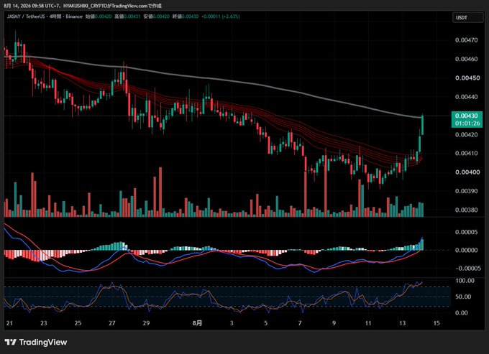The image size is (489, 354).
Task: Click the 0.00390 price axis label
Action: click(x=466, y=191)
